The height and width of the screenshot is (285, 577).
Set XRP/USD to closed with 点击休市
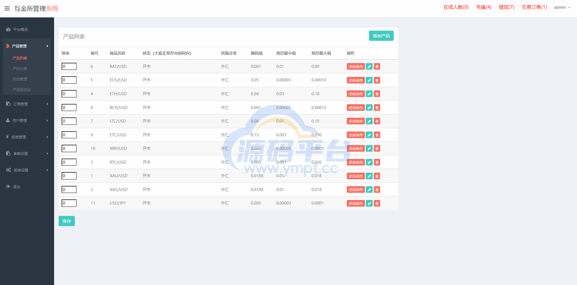click(356, 148)
